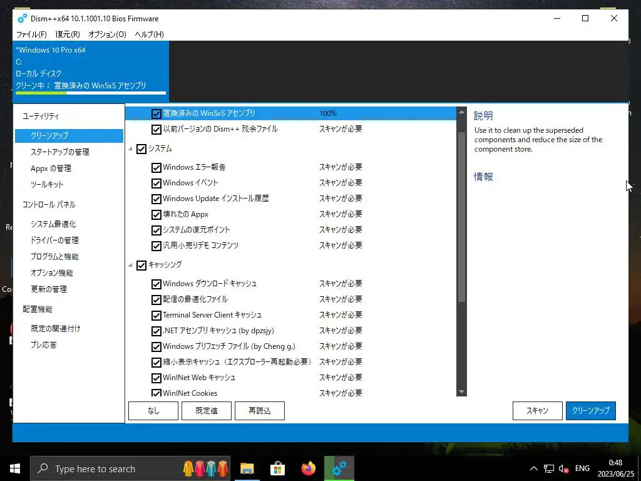Image resolution: width=641 pixels, height=481 pixels.
Task: Uncheck 以前バージョンの Dism++ 残余ファイル checkbox
Action: point(156,130)
